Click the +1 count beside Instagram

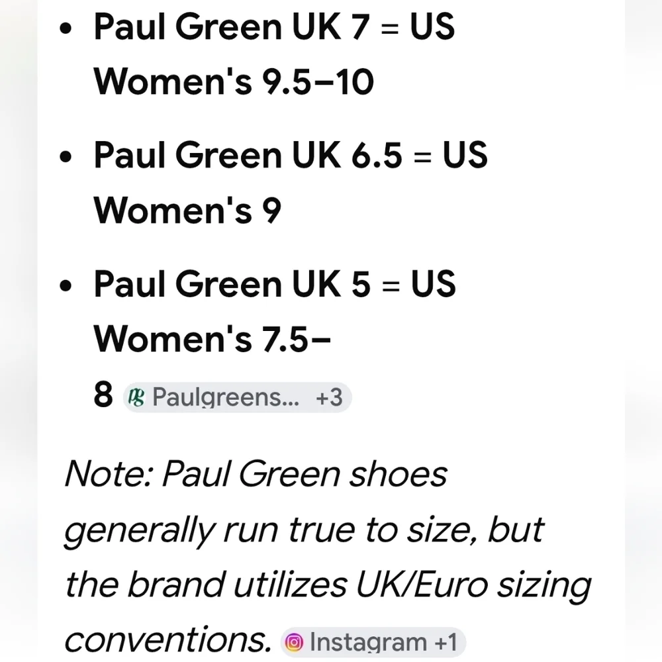coord(446,642)
